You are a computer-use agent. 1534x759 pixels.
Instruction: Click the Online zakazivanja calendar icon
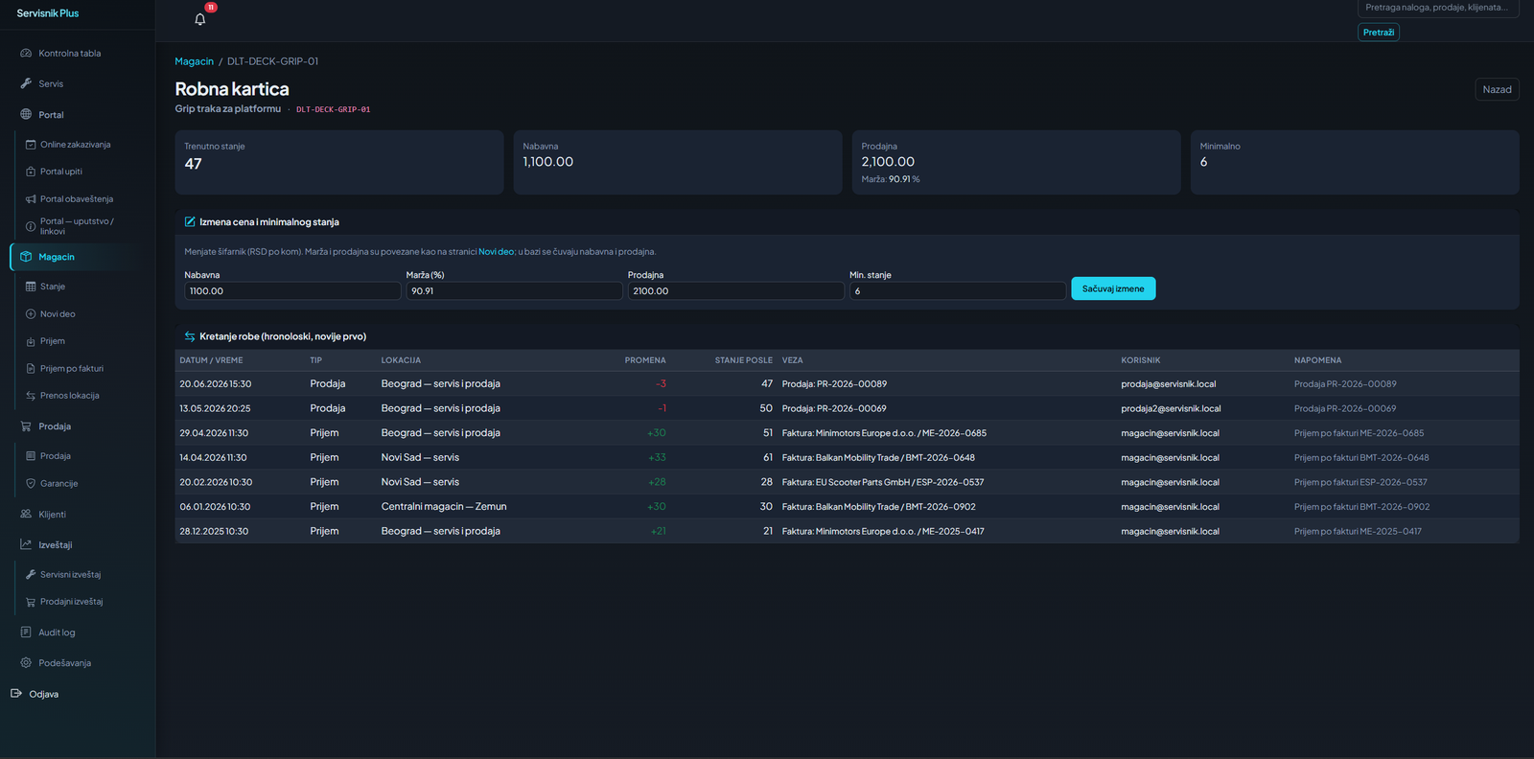(x=31, y=145)
